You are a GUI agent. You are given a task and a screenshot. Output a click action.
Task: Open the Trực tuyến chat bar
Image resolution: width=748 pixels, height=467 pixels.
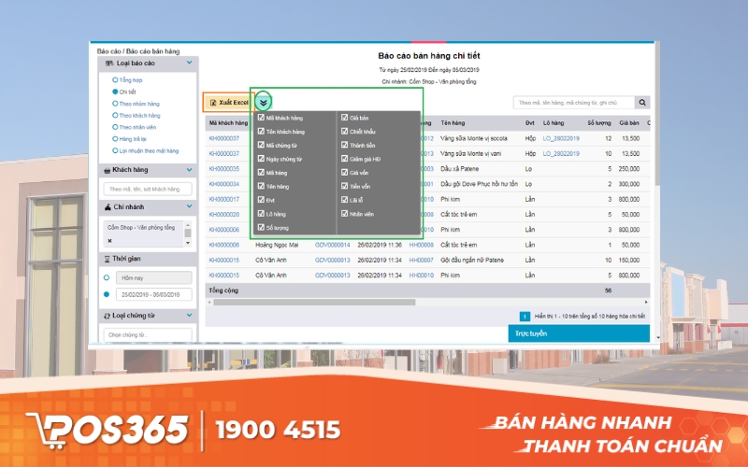click(579, 333)
